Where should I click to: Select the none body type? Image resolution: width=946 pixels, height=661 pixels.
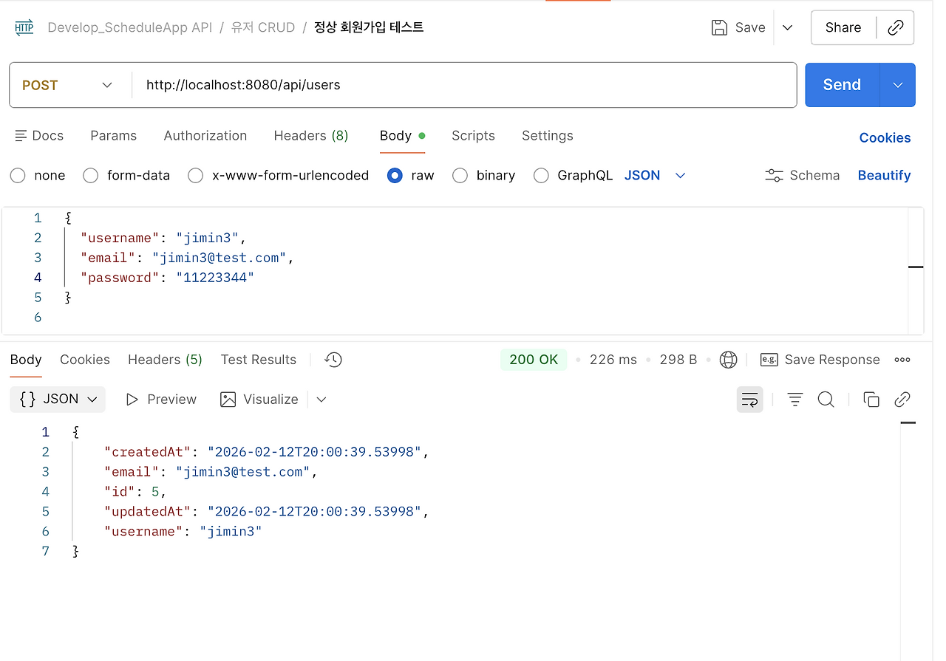[18, 176]
